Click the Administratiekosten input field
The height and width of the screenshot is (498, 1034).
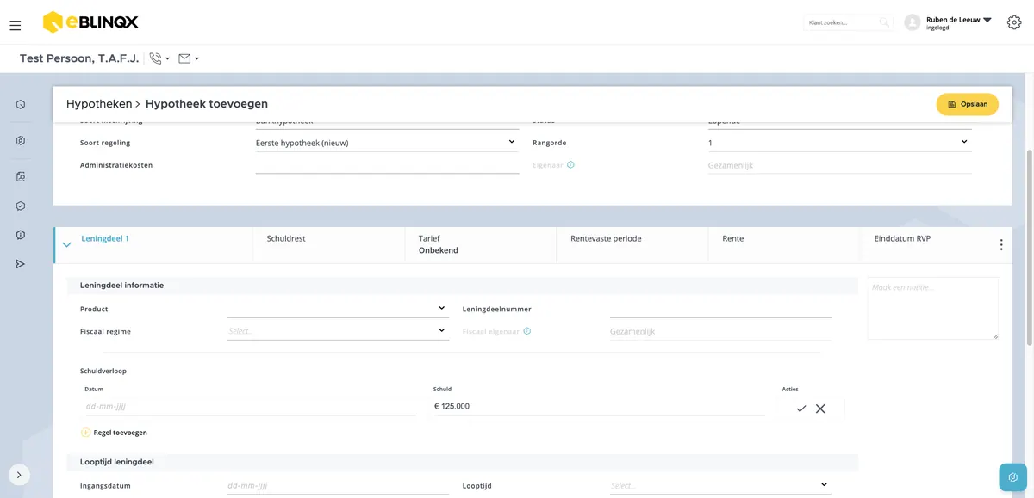(387, 164)
